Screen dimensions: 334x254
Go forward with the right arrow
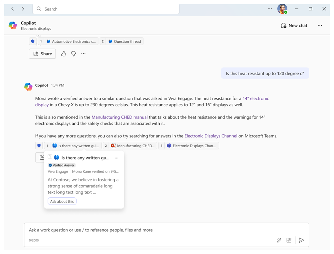[23, 9]
